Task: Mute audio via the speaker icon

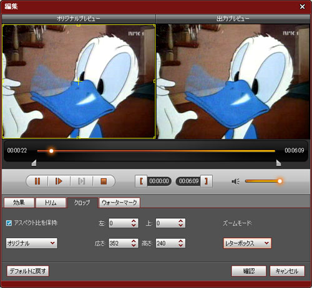Action: click(235, 181)
